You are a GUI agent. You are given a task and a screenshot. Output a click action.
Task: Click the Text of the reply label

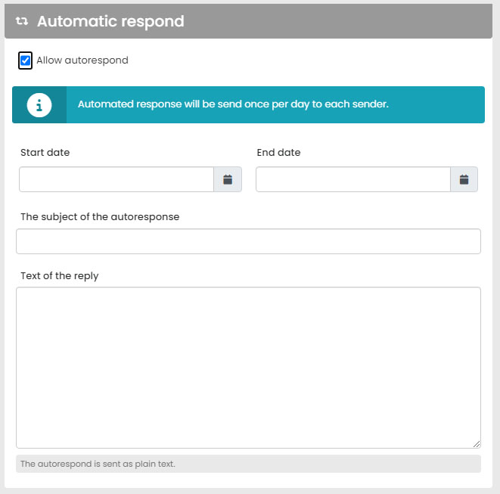click(60, 275)
